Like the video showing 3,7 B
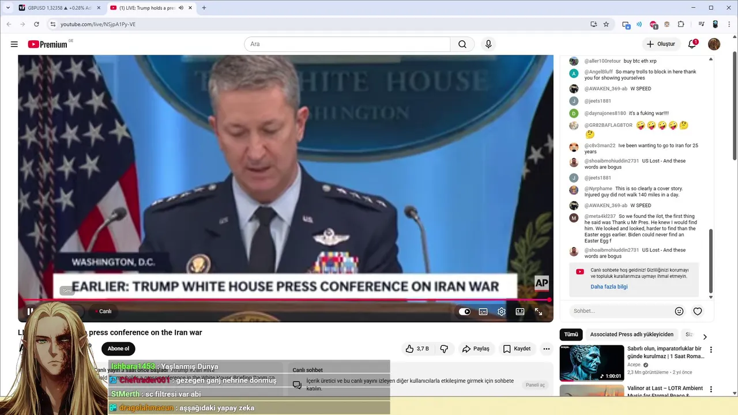 pyautogui.click(x=417, y=349)
